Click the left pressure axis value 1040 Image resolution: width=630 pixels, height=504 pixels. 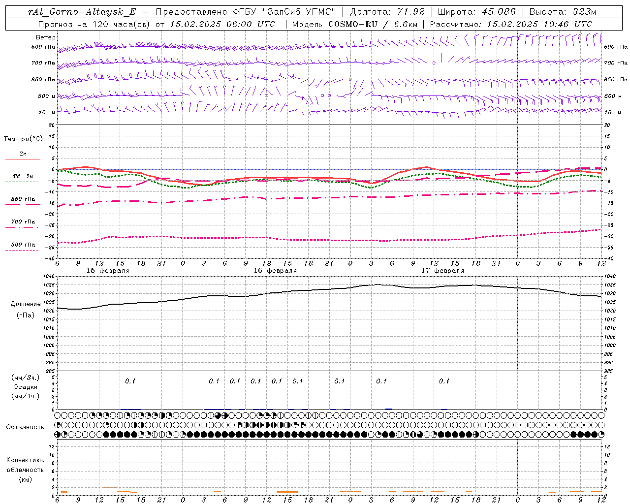pos(49,277)
